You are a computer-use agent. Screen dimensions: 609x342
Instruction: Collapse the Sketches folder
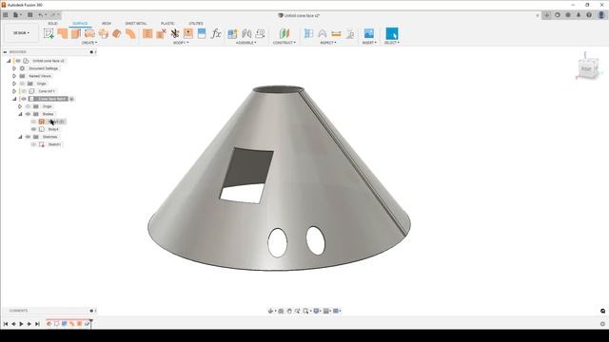click(x=20, y=137)
